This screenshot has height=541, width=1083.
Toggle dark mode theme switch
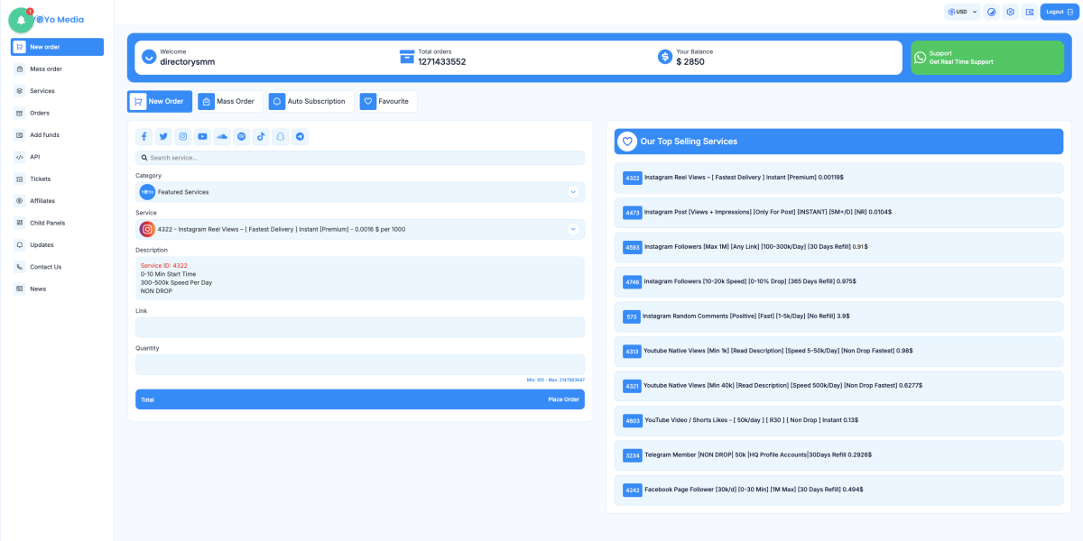pos(991,12)
